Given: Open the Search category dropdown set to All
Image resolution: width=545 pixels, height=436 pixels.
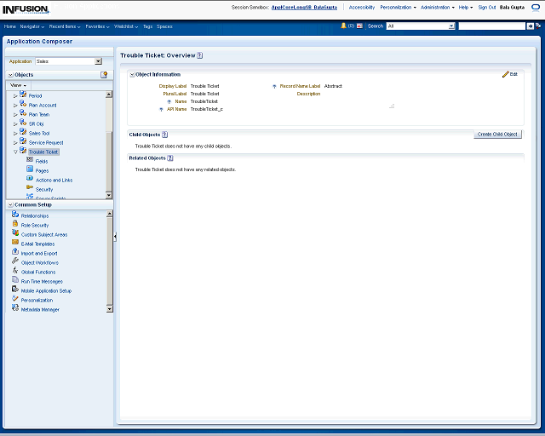Looking at the screenshot, I should coord(451,26).
